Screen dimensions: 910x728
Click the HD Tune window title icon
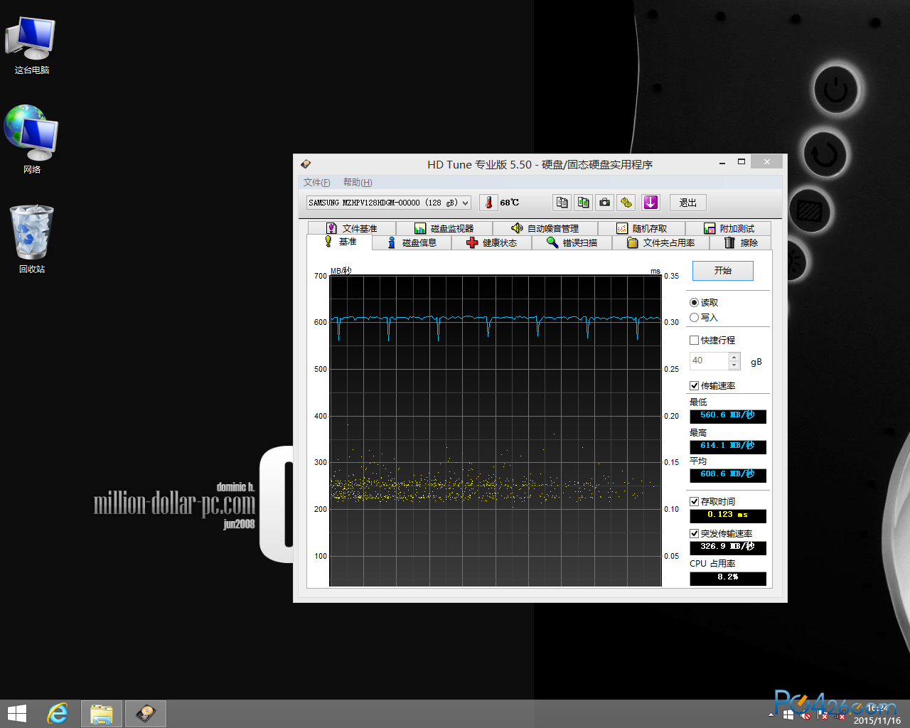[306, 164]
